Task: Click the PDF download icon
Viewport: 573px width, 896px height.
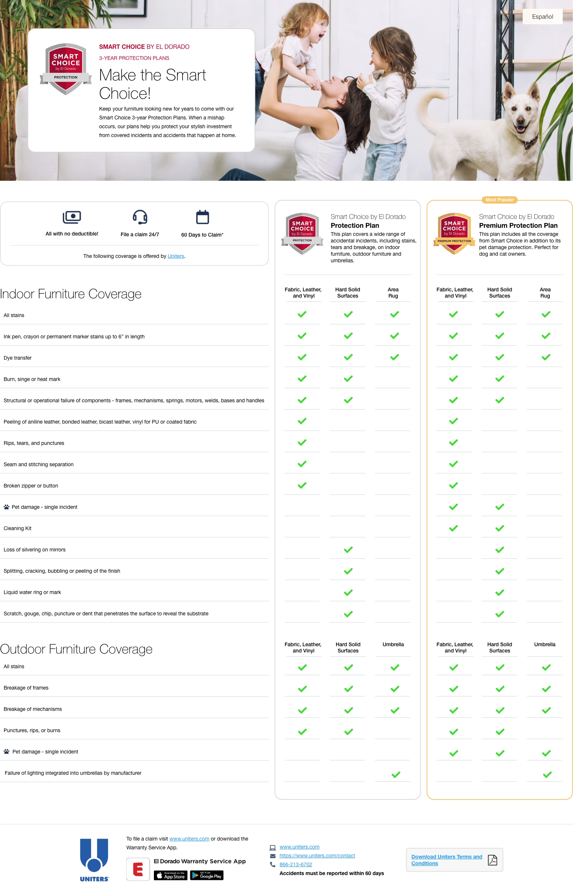Action: (492, 860)
